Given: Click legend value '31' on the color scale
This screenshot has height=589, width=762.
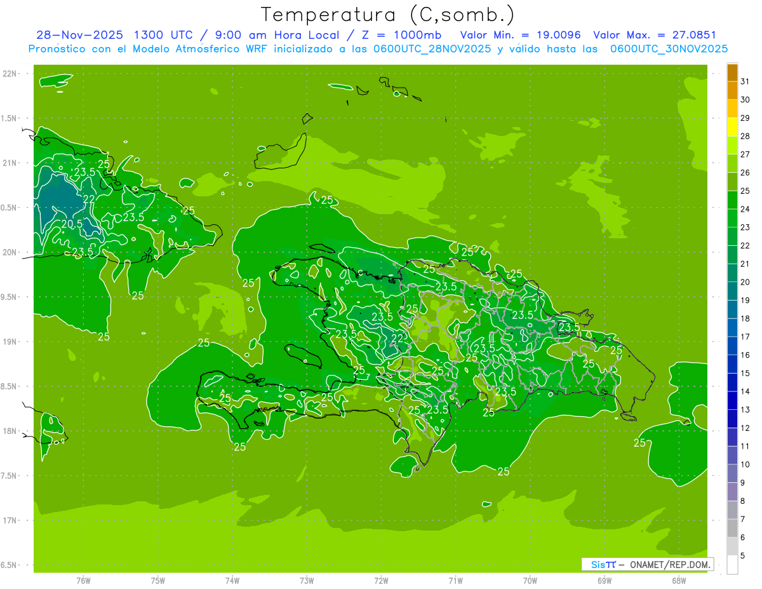Looking at the screenshot, I should click(745, 81).
